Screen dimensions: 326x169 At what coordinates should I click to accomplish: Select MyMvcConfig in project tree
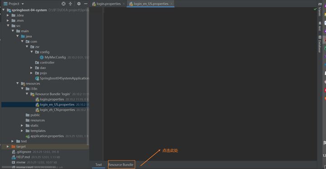(x=55, y=57)
